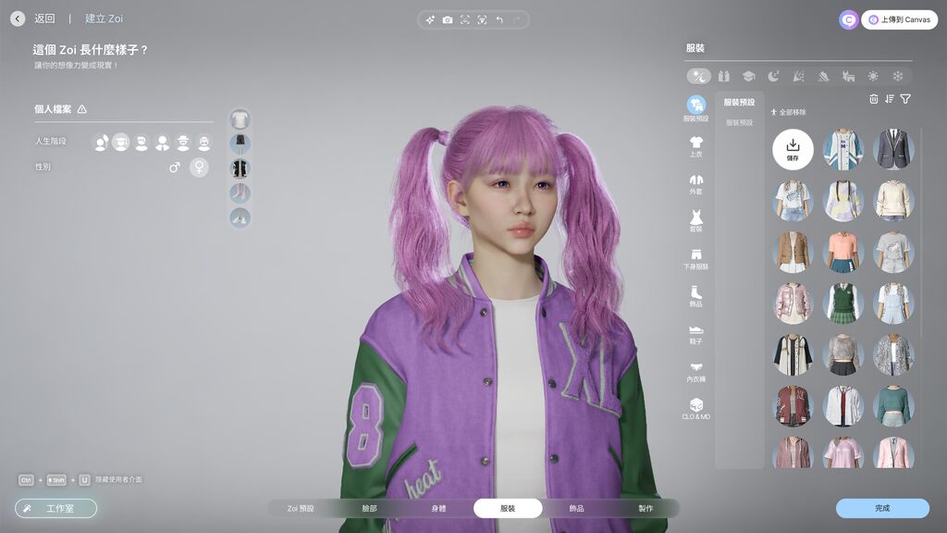Open the filter funnel for outfits
Viewport: 947px width, 533px height.
(905, 99)
